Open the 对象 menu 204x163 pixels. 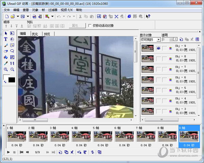click(35, 10)
